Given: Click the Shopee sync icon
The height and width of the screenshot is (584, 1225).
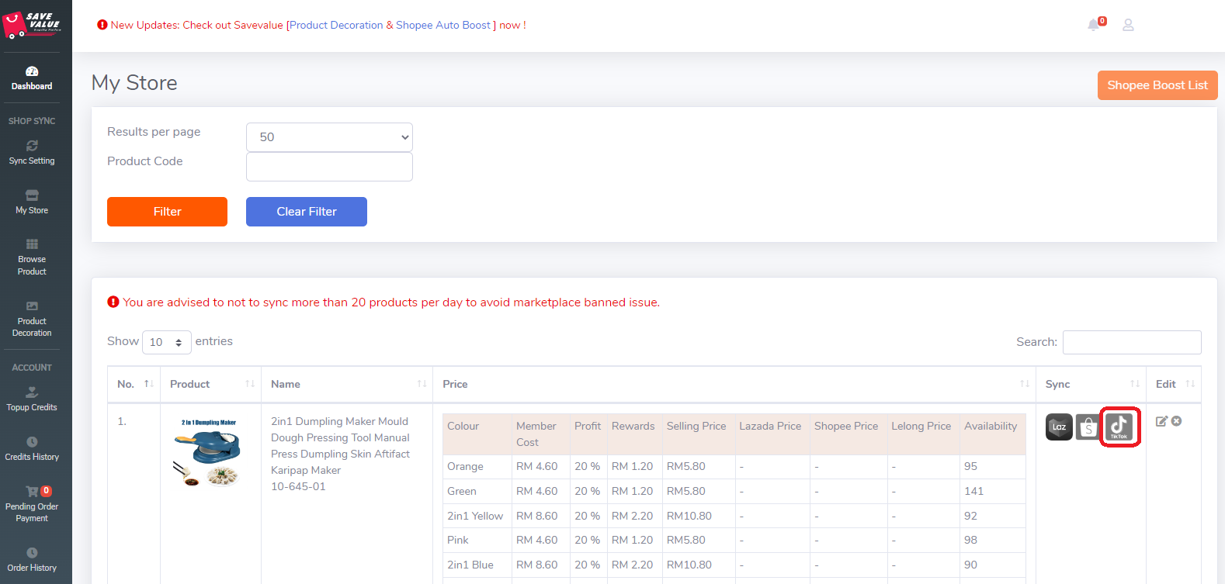Looking at the screenshot, I should (1088, 427).
